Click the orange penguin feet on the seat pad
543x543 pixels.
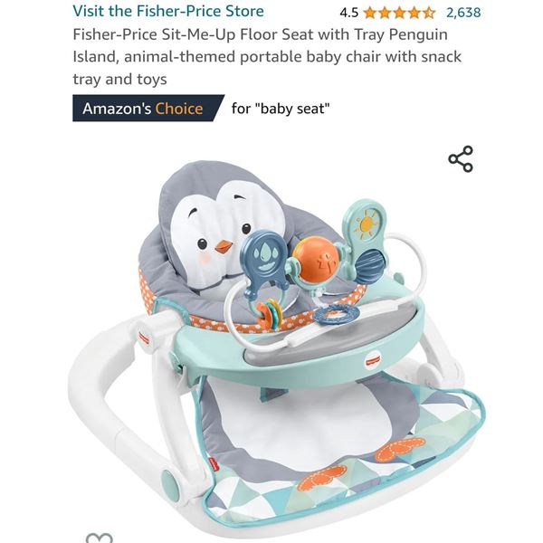tap(361, 464)
